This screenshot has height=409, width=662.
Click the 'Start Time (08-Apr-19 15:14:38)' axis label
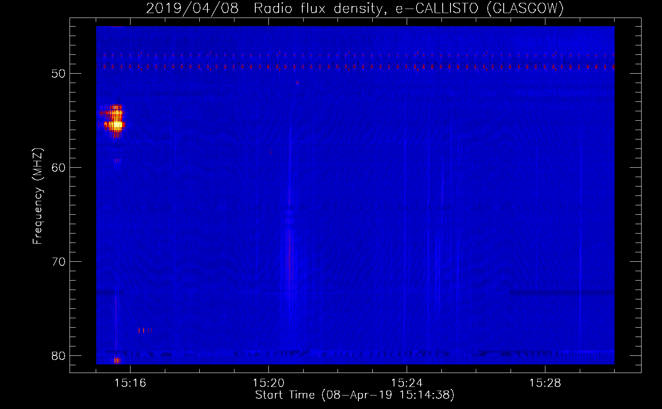pos(355,395)
